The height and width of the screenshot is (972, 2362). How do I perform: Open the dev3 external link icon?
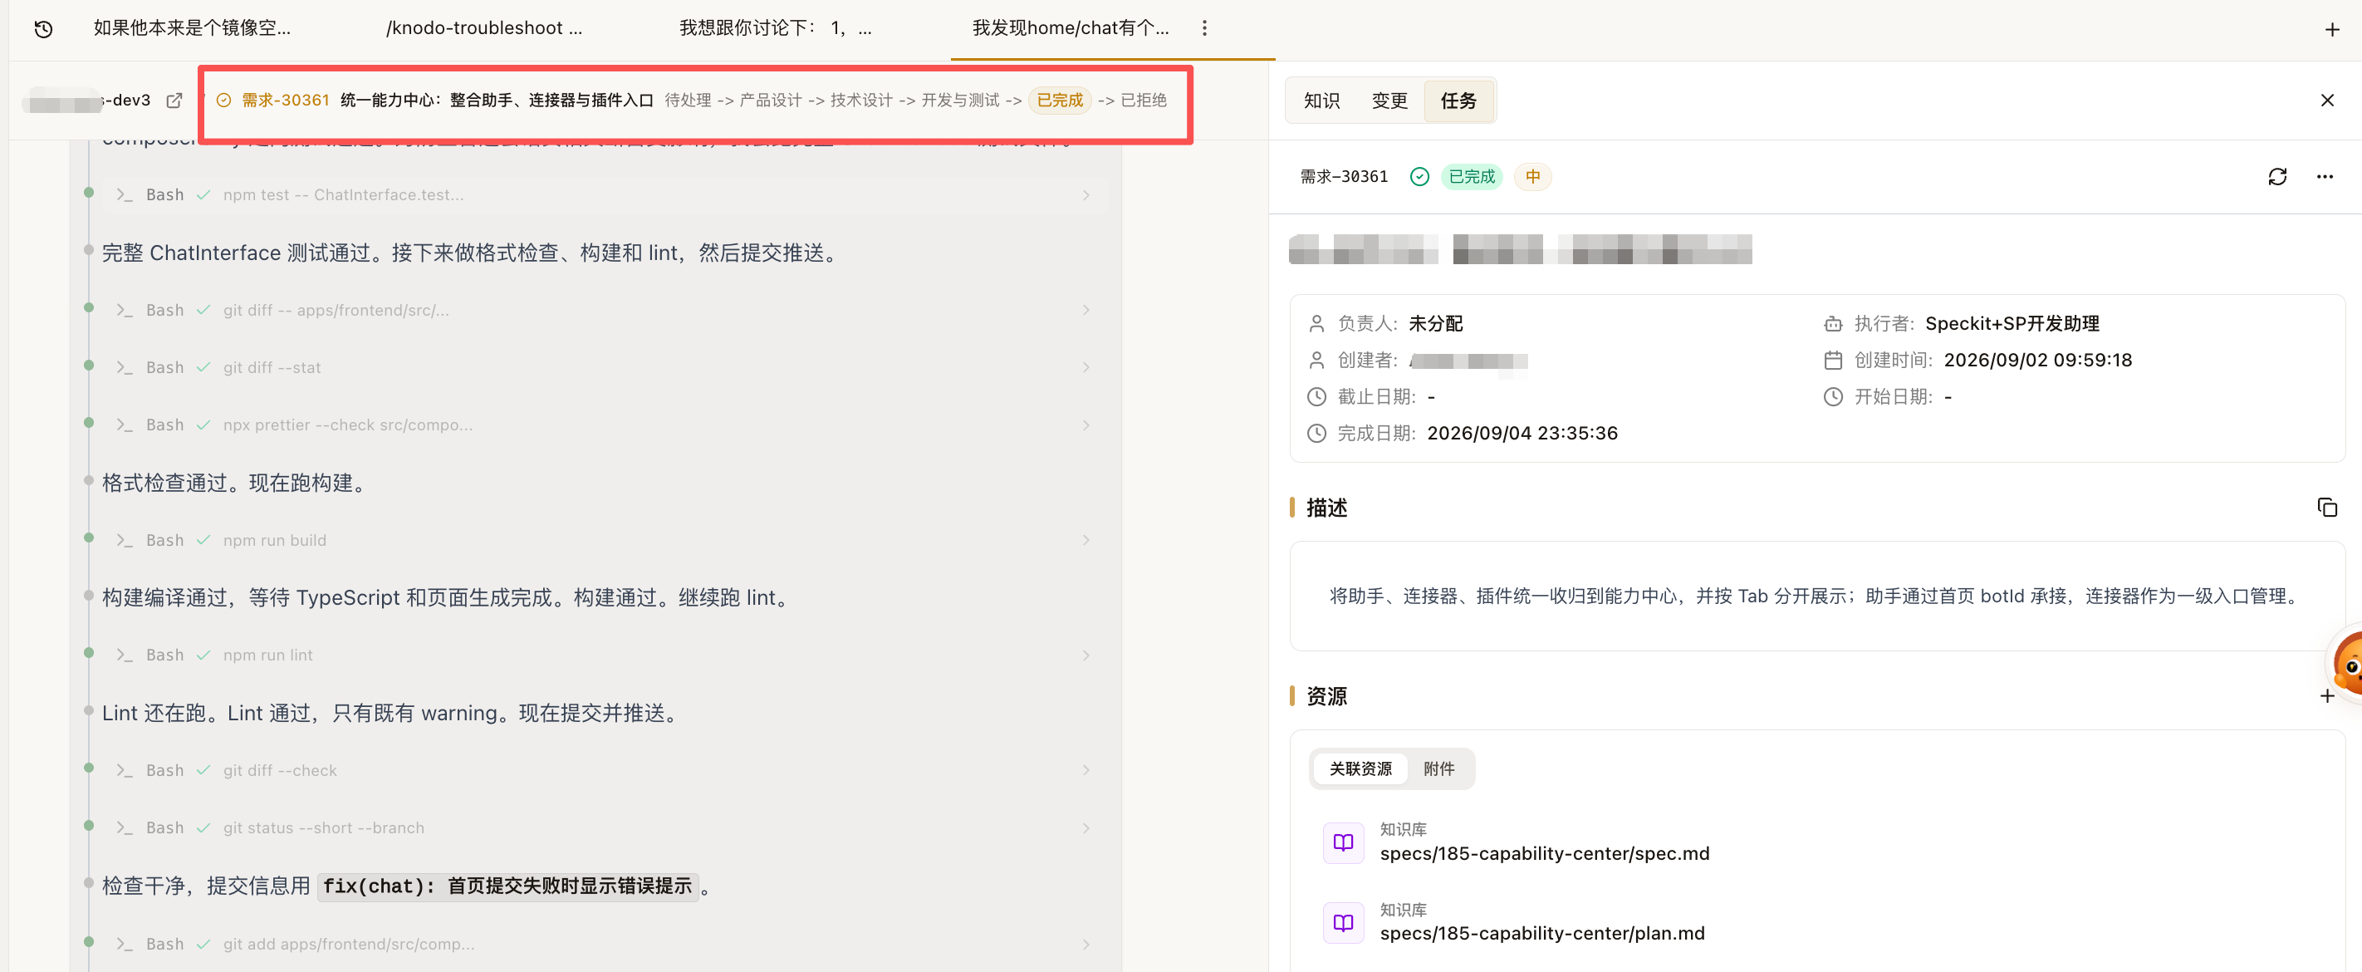point(174,100)
